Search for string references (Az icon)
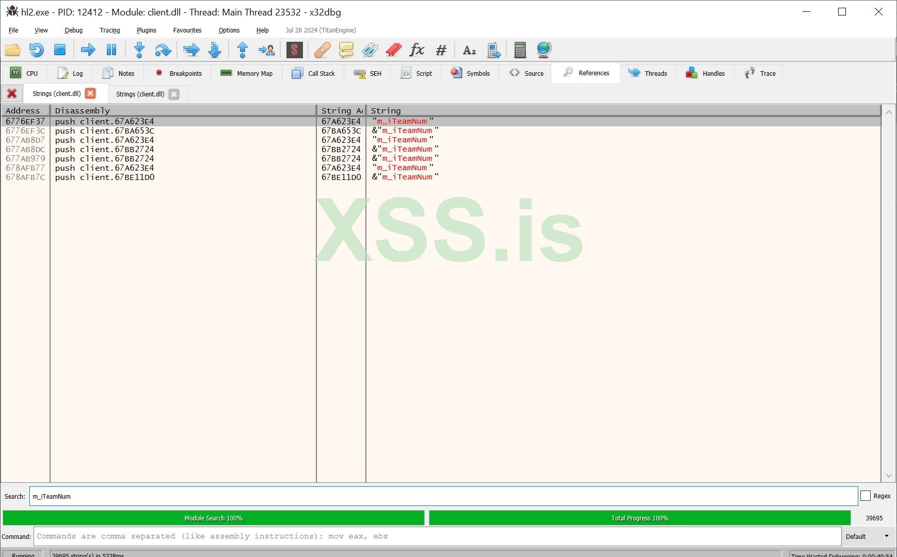 pos(469,50)
